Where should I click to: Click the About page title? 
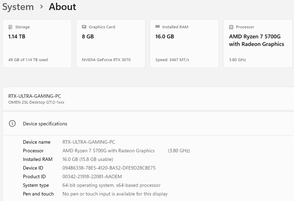coord(62,7)
